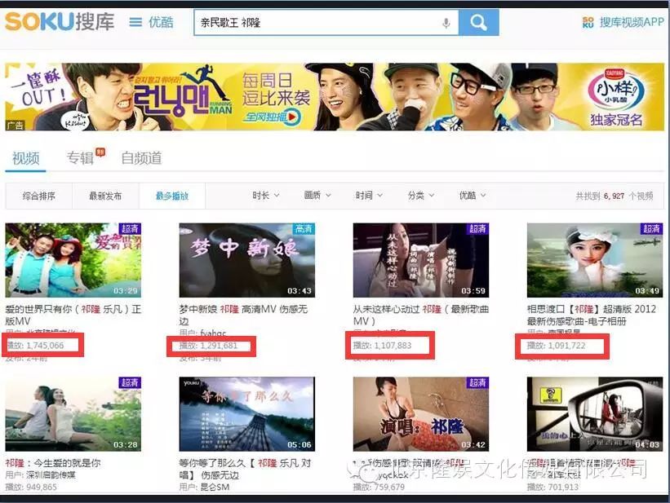
Task: Switch to the 自频道 tab
Action: coord(141,158)
